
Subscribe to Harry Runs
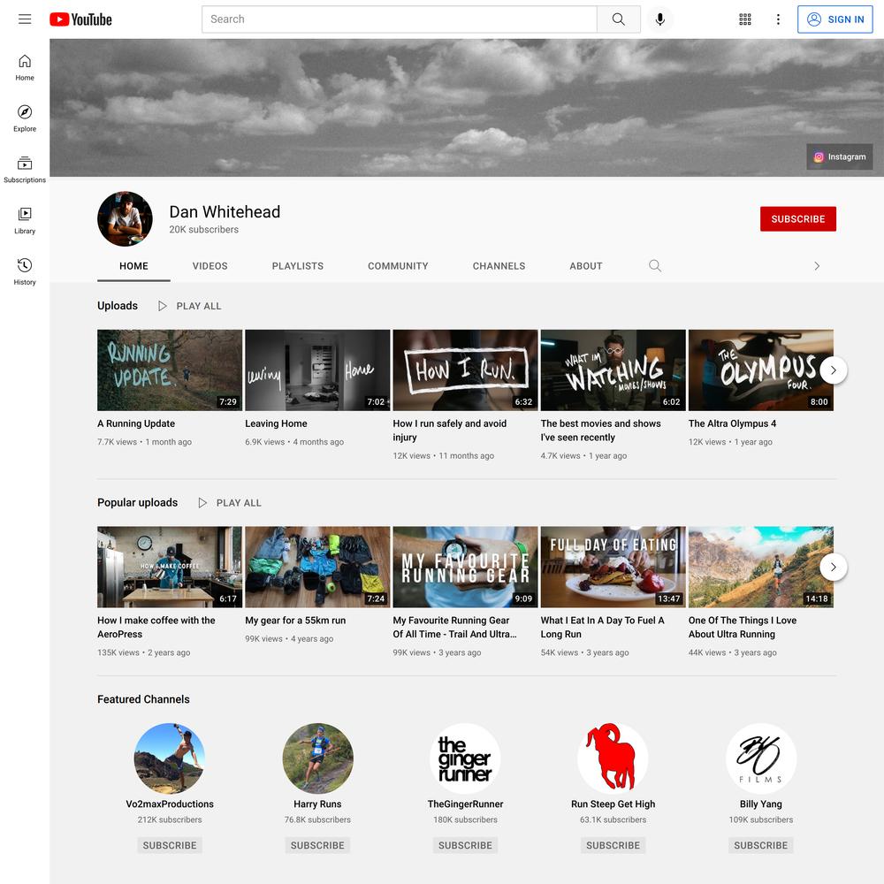coord(317,845)
